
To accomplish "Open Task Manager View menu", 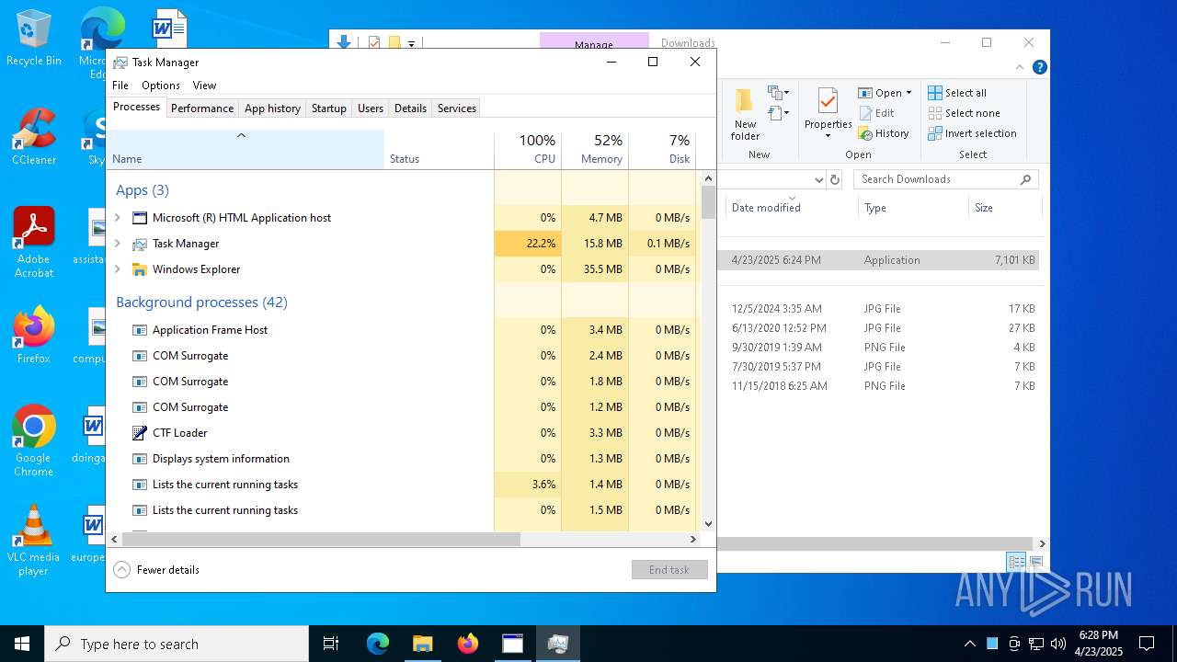I will pyautogui.click(x=204, y=86).
